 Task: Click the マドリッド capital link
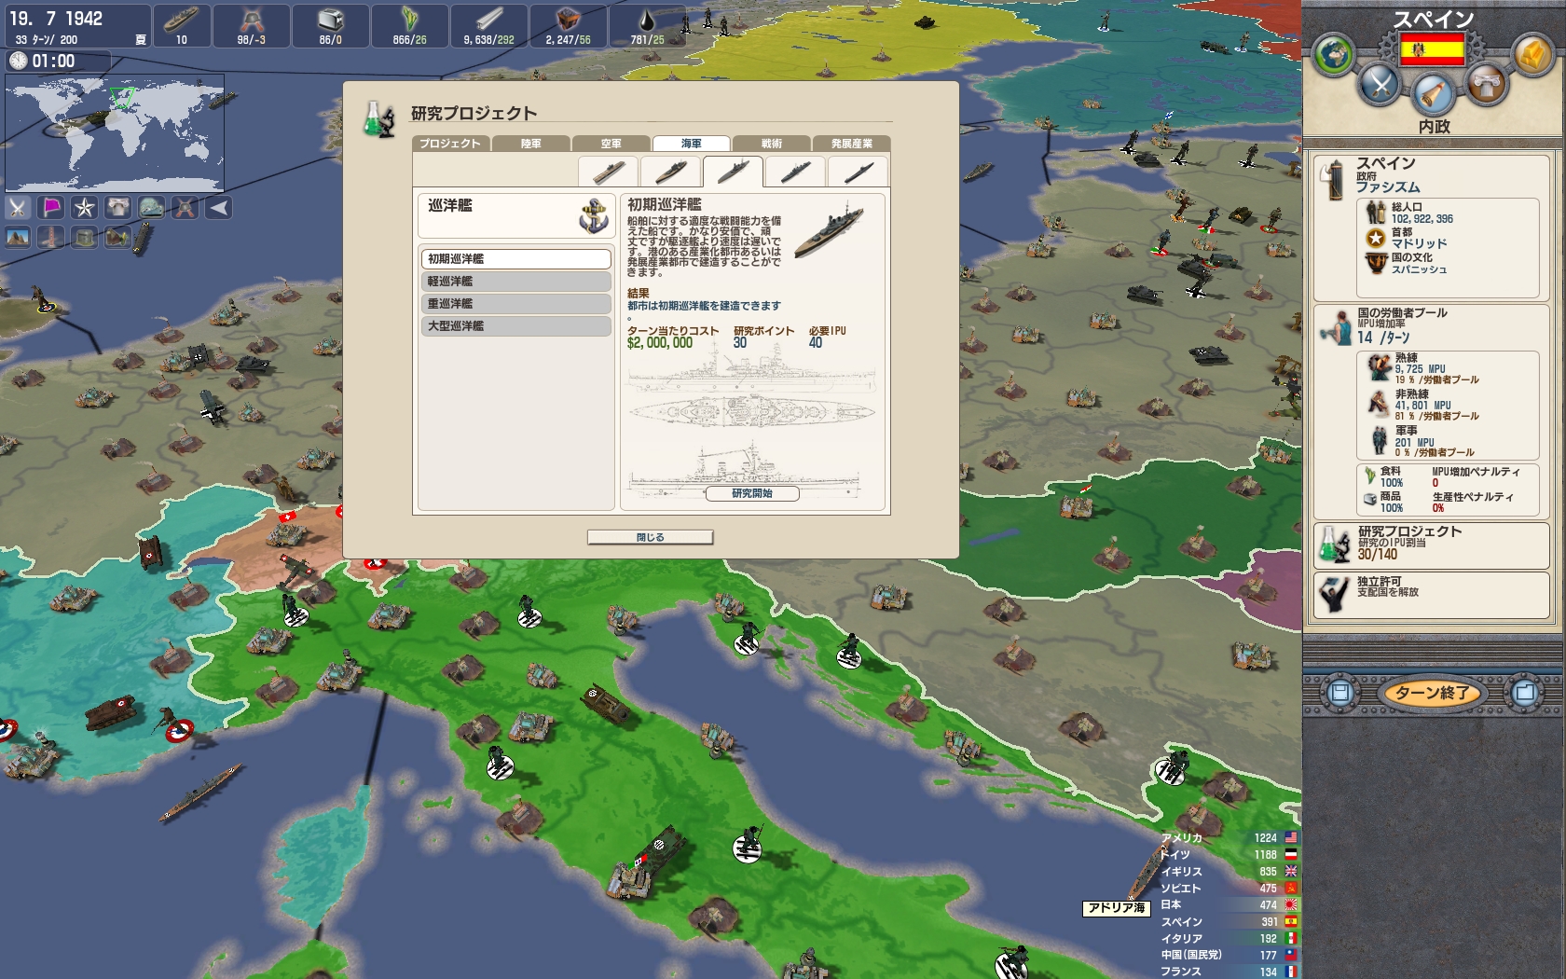tap(1419, 243)
